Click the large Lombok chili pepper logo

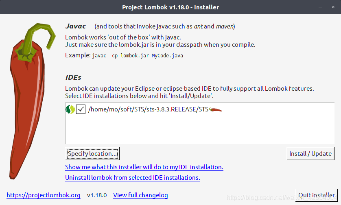[32, 101]
